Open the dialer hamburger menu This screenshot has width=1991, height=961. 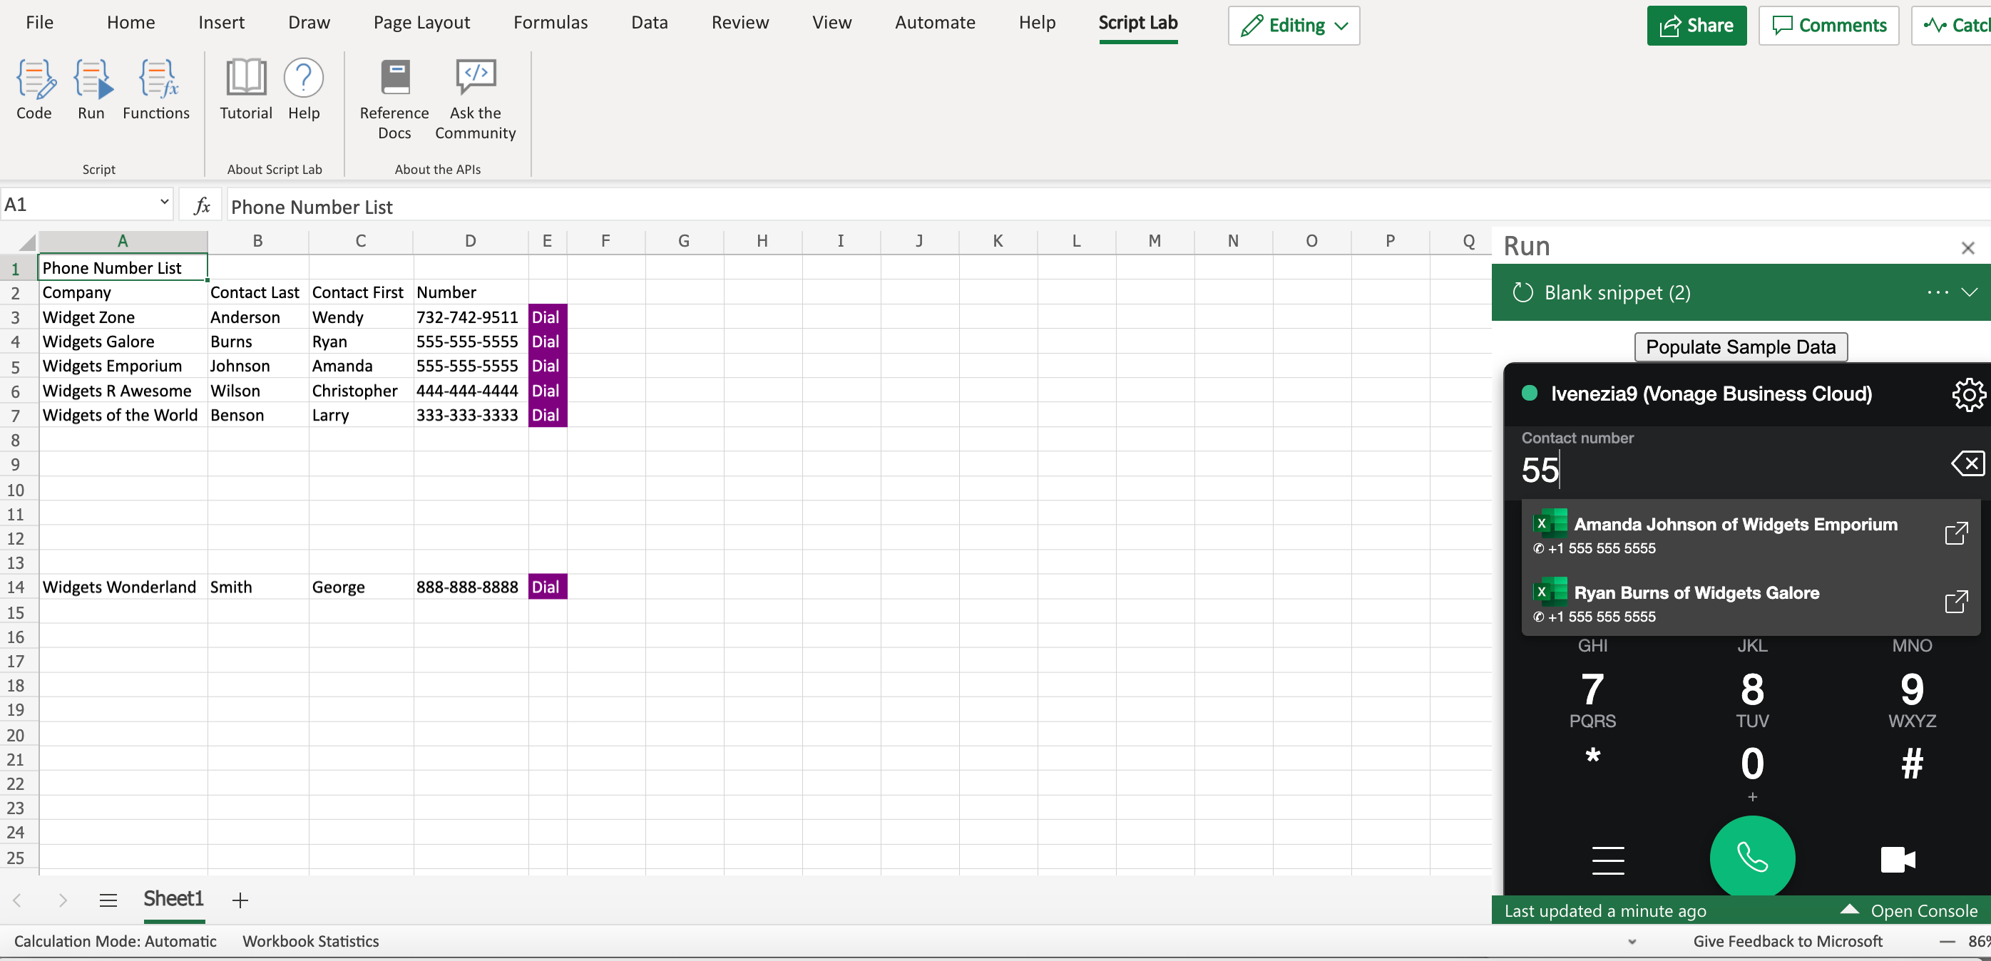pos(1607,860)
